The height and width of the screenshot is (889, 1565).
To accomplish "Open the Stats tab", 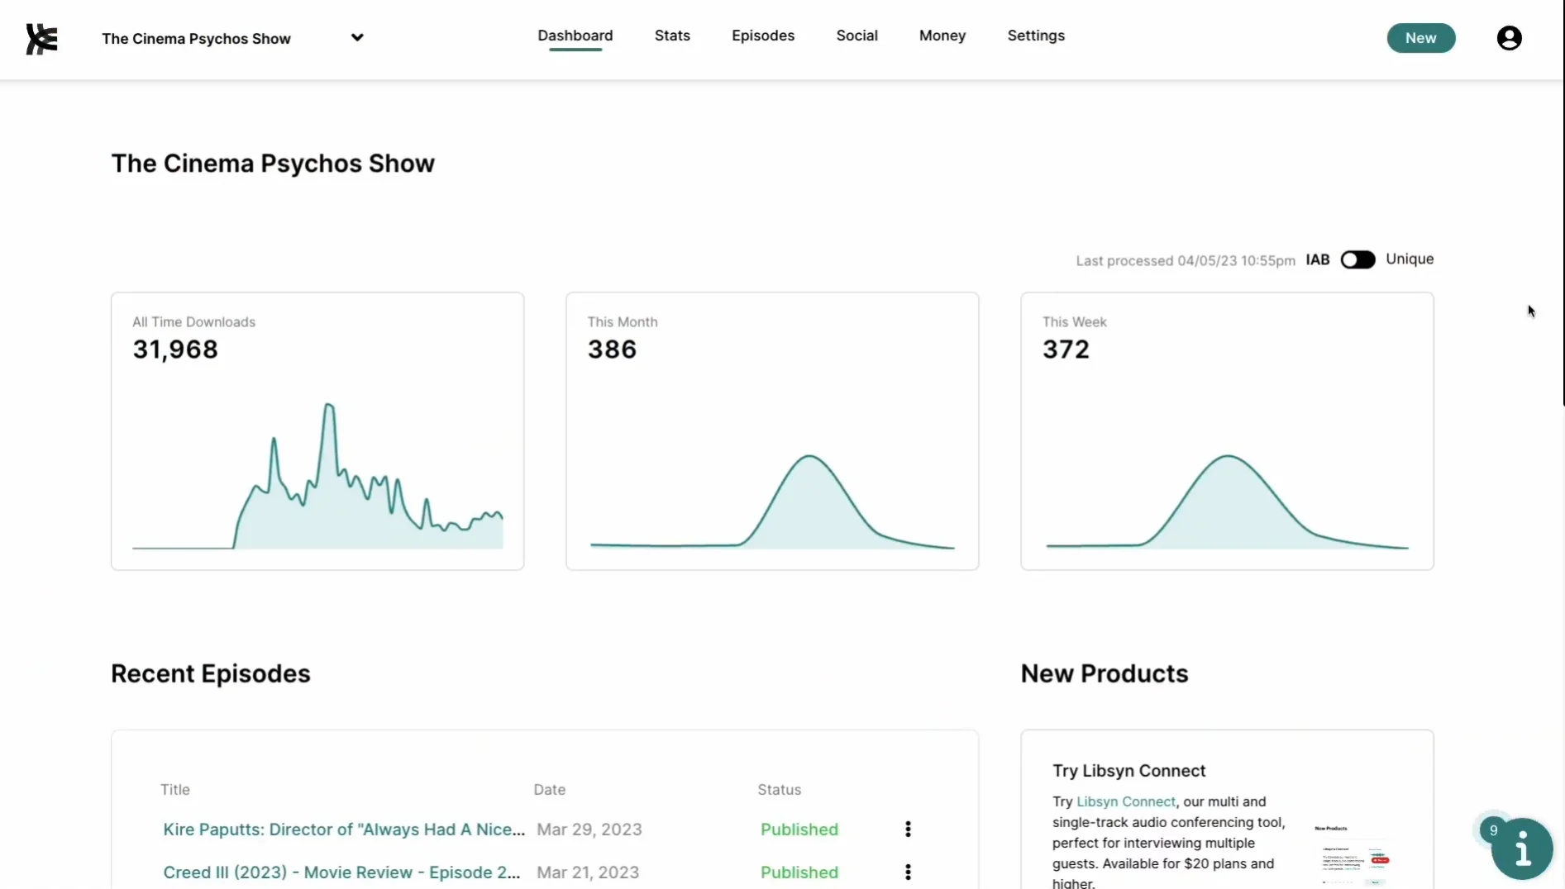I will pyautogui.click(x=672, y=36).
